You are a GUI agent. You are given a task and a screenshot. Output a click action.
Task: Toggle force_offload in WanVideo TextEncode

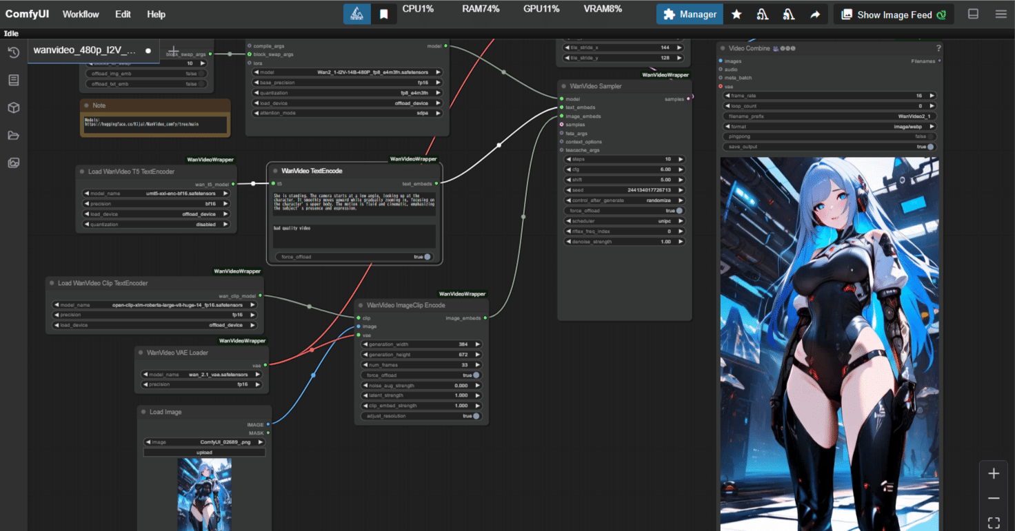[355, 257]
